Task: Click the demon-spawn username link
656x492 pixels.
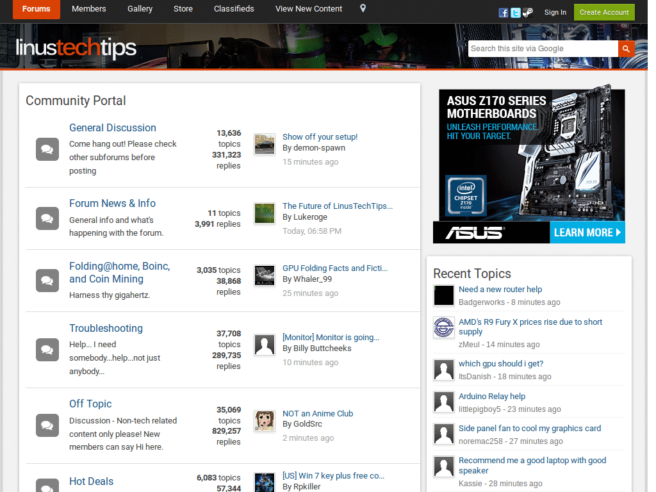Action: pos(319,148)
